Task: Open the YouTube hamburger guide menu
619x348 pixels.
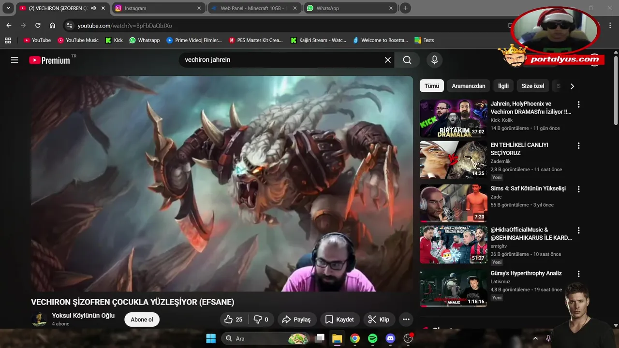Action: tap(15, 60)
